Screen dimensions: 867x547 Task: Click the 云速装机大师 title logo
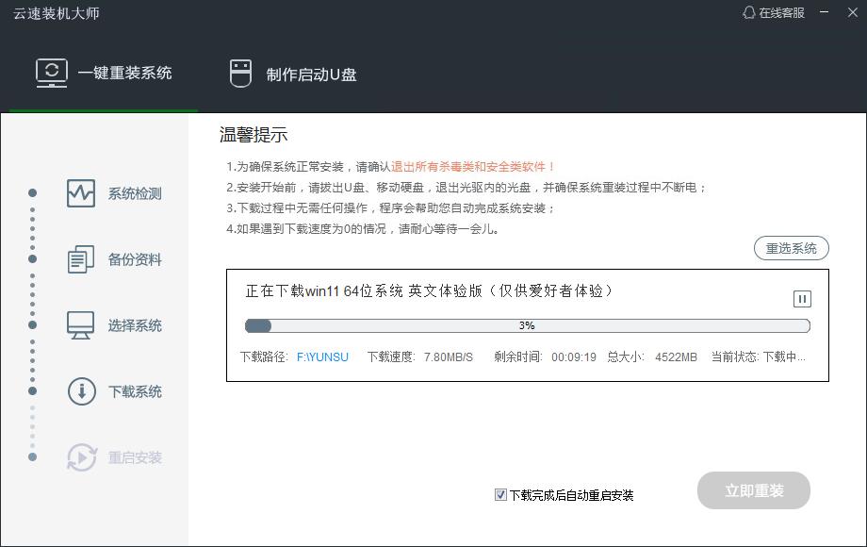point(57,13)
